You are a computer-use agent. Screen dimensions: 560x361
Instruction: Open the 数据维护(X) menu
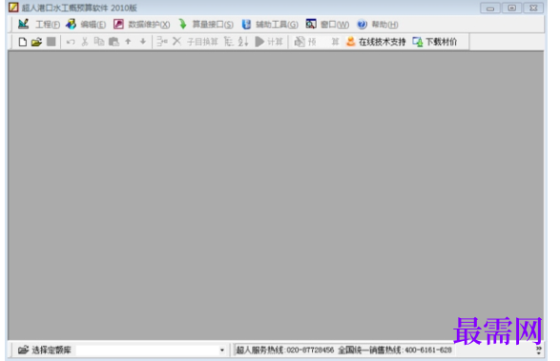[149, 24]
